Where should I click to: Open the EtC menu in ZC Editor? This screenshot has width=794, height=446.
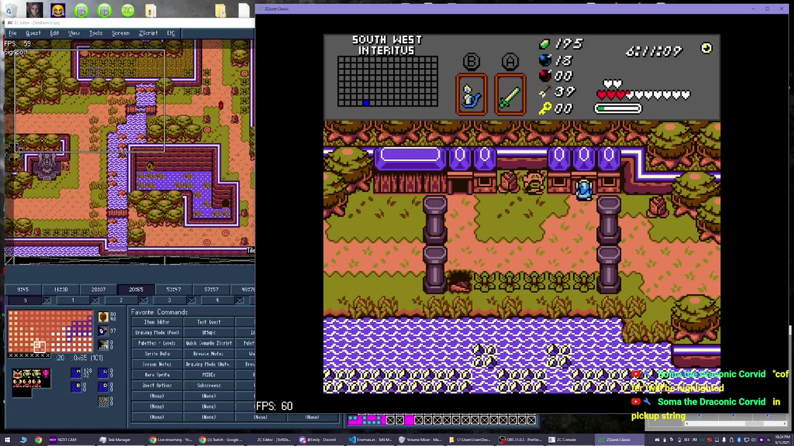tap(171, 33)
